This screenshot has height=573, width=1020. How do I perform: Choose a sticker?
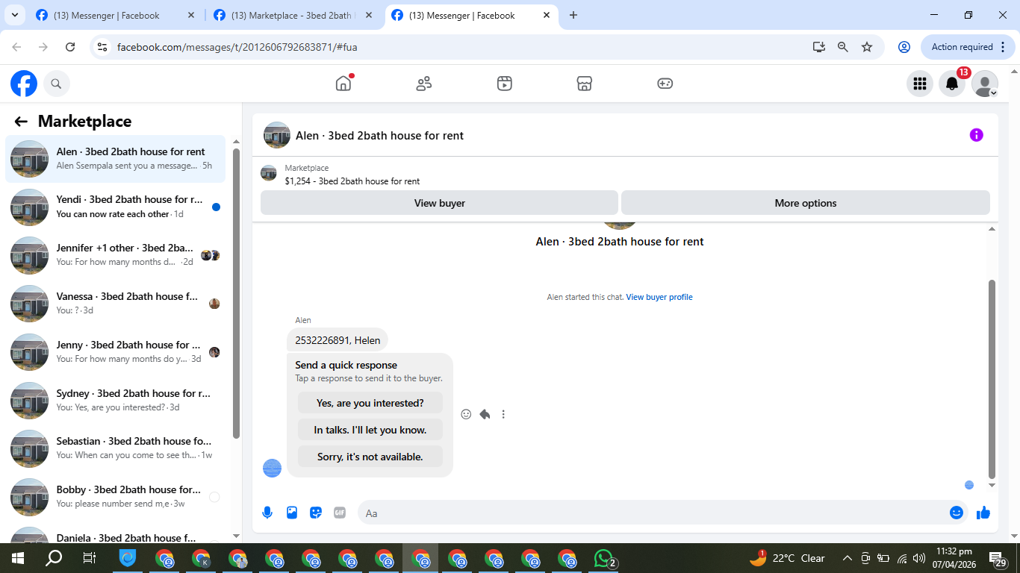316,513
